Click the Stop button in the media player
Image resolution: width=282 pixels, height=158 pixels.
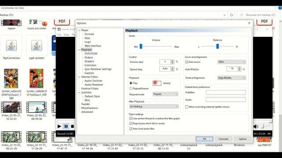[x=72, y=126]
